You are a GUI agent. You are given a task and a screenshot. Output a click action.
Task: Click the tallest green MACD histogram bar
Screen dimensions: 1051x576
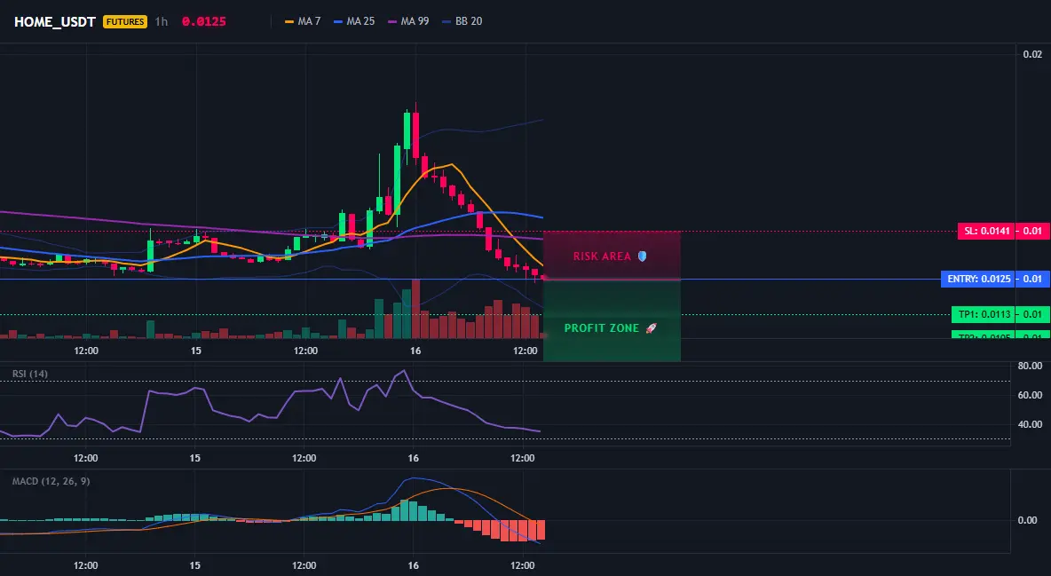click(404, 510)
